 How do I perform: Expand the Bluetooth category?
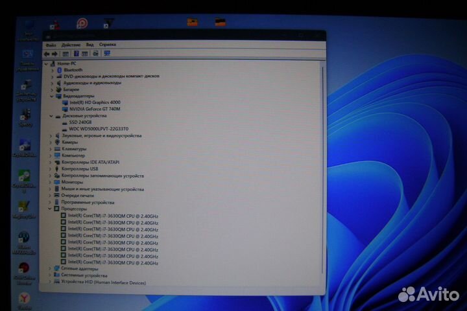point(53,70)
